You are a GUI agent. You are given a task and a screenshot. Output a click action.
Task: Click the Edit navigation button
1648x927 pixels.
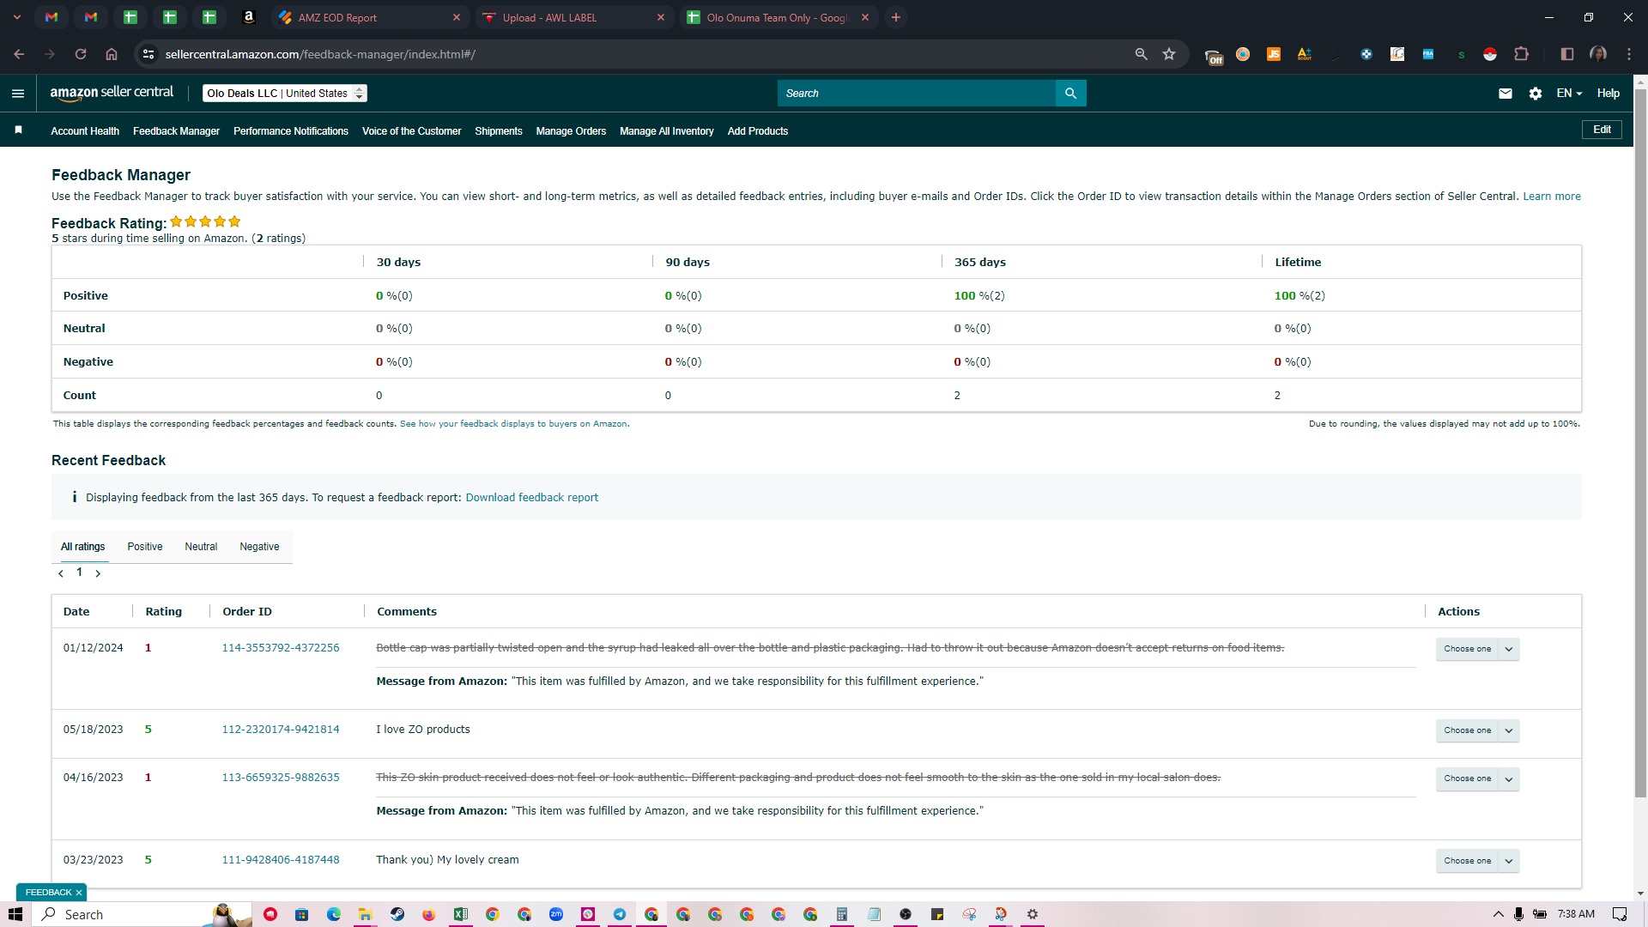coord(1602,130)
